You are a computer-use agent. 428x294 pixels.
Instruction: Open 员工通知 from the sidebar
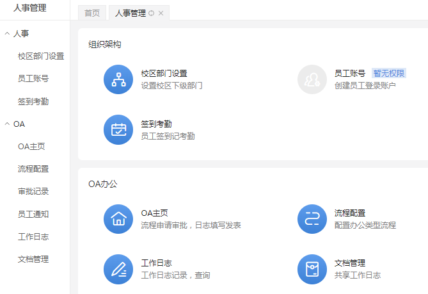pos(33,214)
